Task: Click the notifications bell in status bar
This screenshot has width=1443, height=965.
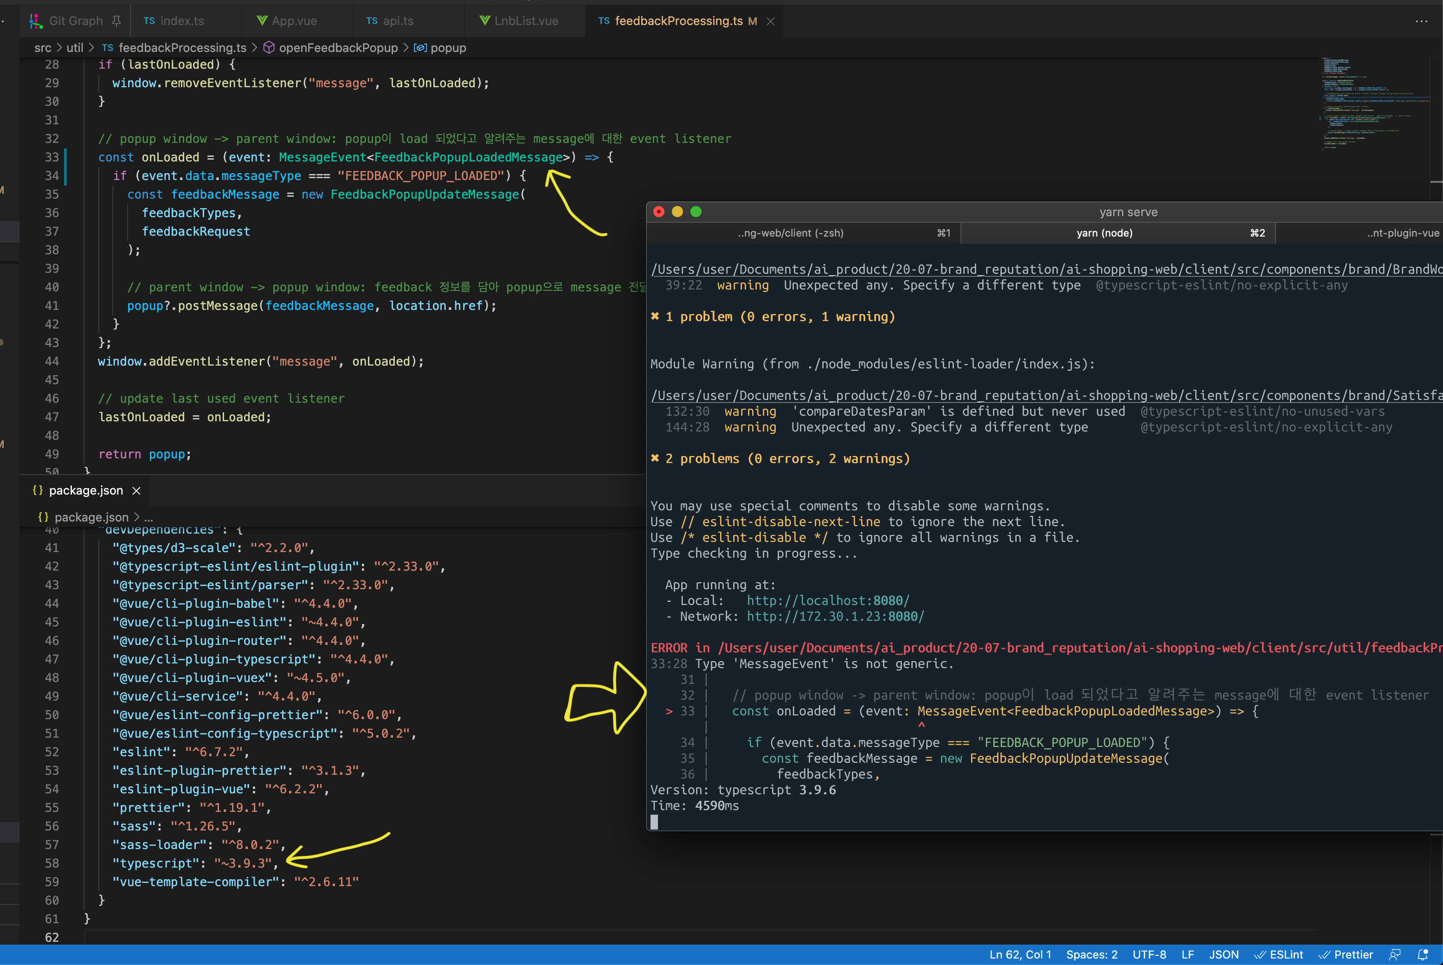Action: pyautogui.click(x=1423, y=954)
